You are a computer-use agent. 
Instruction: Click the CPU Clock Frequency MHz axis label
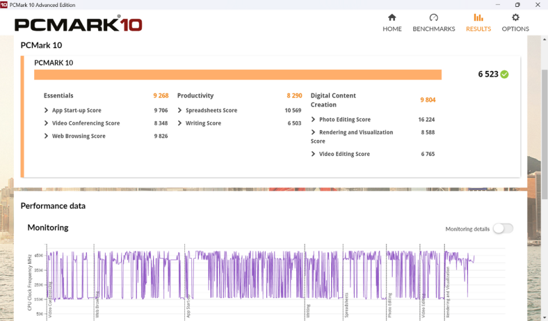click(x=30, y=282)
